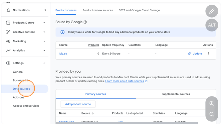Expand the Creative content menu arrow
The width and height of the screenshot is (223, 127).
click(x=44, y=32)
